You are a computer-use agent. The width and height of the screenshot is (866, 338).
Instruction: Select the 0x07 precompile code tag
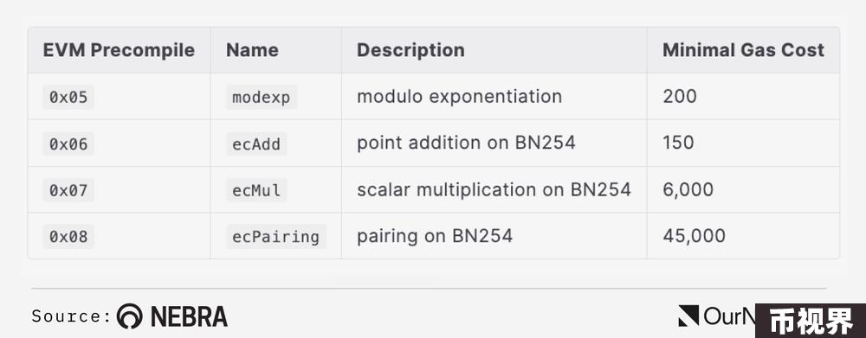pyautogui.click(x=68, y=190)
